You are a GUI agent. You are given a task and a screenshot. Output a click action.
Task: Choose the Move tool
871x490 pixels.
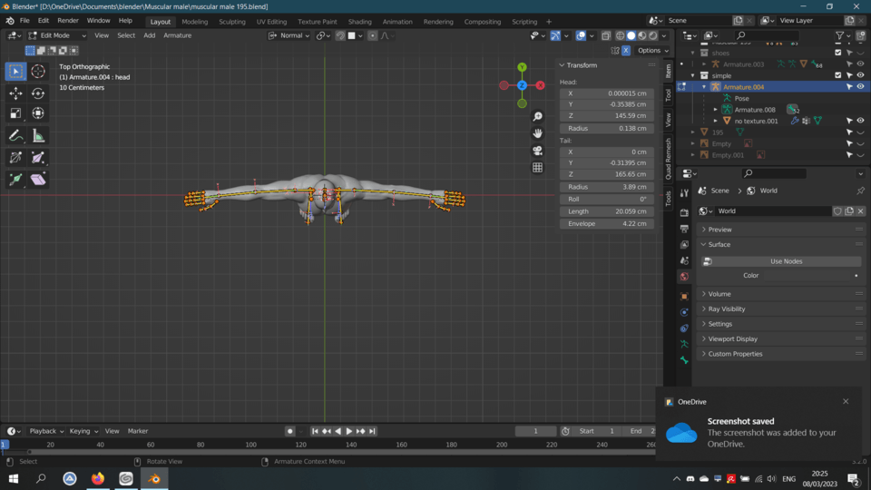(15, 93)
